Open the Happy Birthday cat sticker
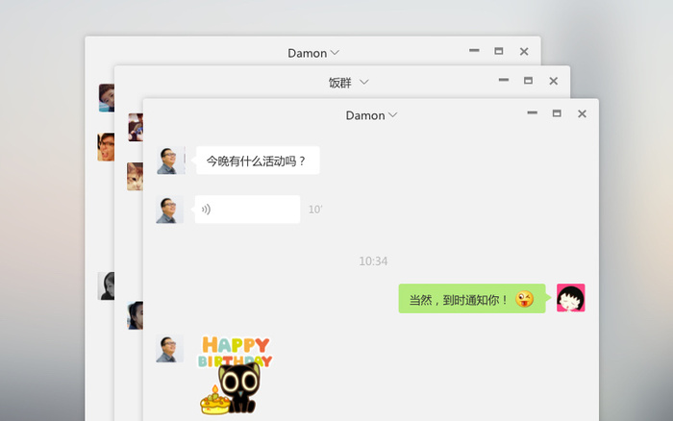Image resolution: width=673 pixels, height=421 pixels. tap(236, 375)
